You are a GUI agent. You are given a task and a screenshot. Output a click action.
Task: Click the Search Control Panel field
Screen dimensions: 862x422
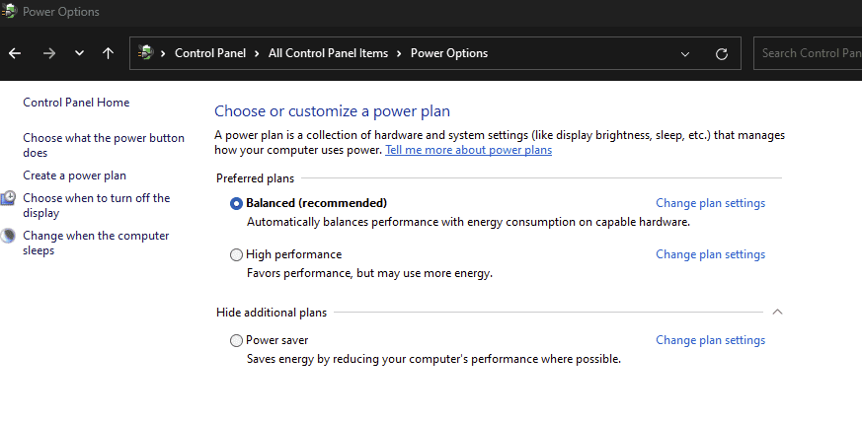point(808,53)
